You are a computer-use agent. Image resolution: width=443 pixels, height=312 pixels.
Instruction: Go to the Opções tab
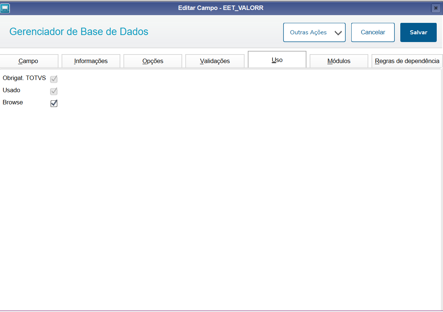153,61
